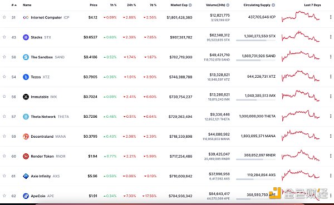
Task: Open the three-dot menu for Internet Computer
Action: 331,17
